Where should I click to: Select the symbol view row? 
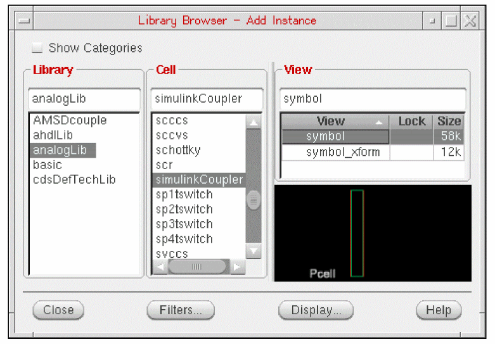(x=373, y=136)
